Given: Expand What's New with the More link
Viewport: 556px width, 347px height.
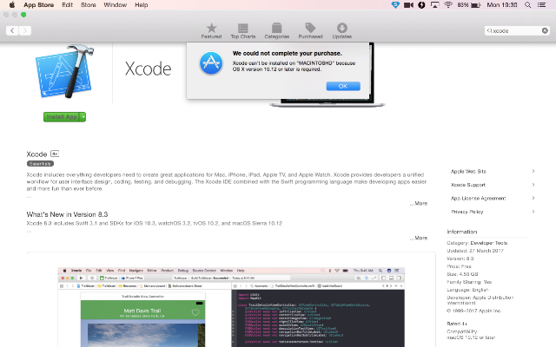Looking at the screenshot, I should click(x=419, y=238).
